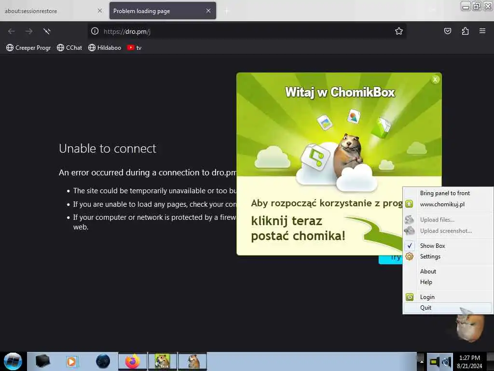494x371 pixels.
Task: Switch to Firefox in the taskbar
Action: (x=133, y=361)
